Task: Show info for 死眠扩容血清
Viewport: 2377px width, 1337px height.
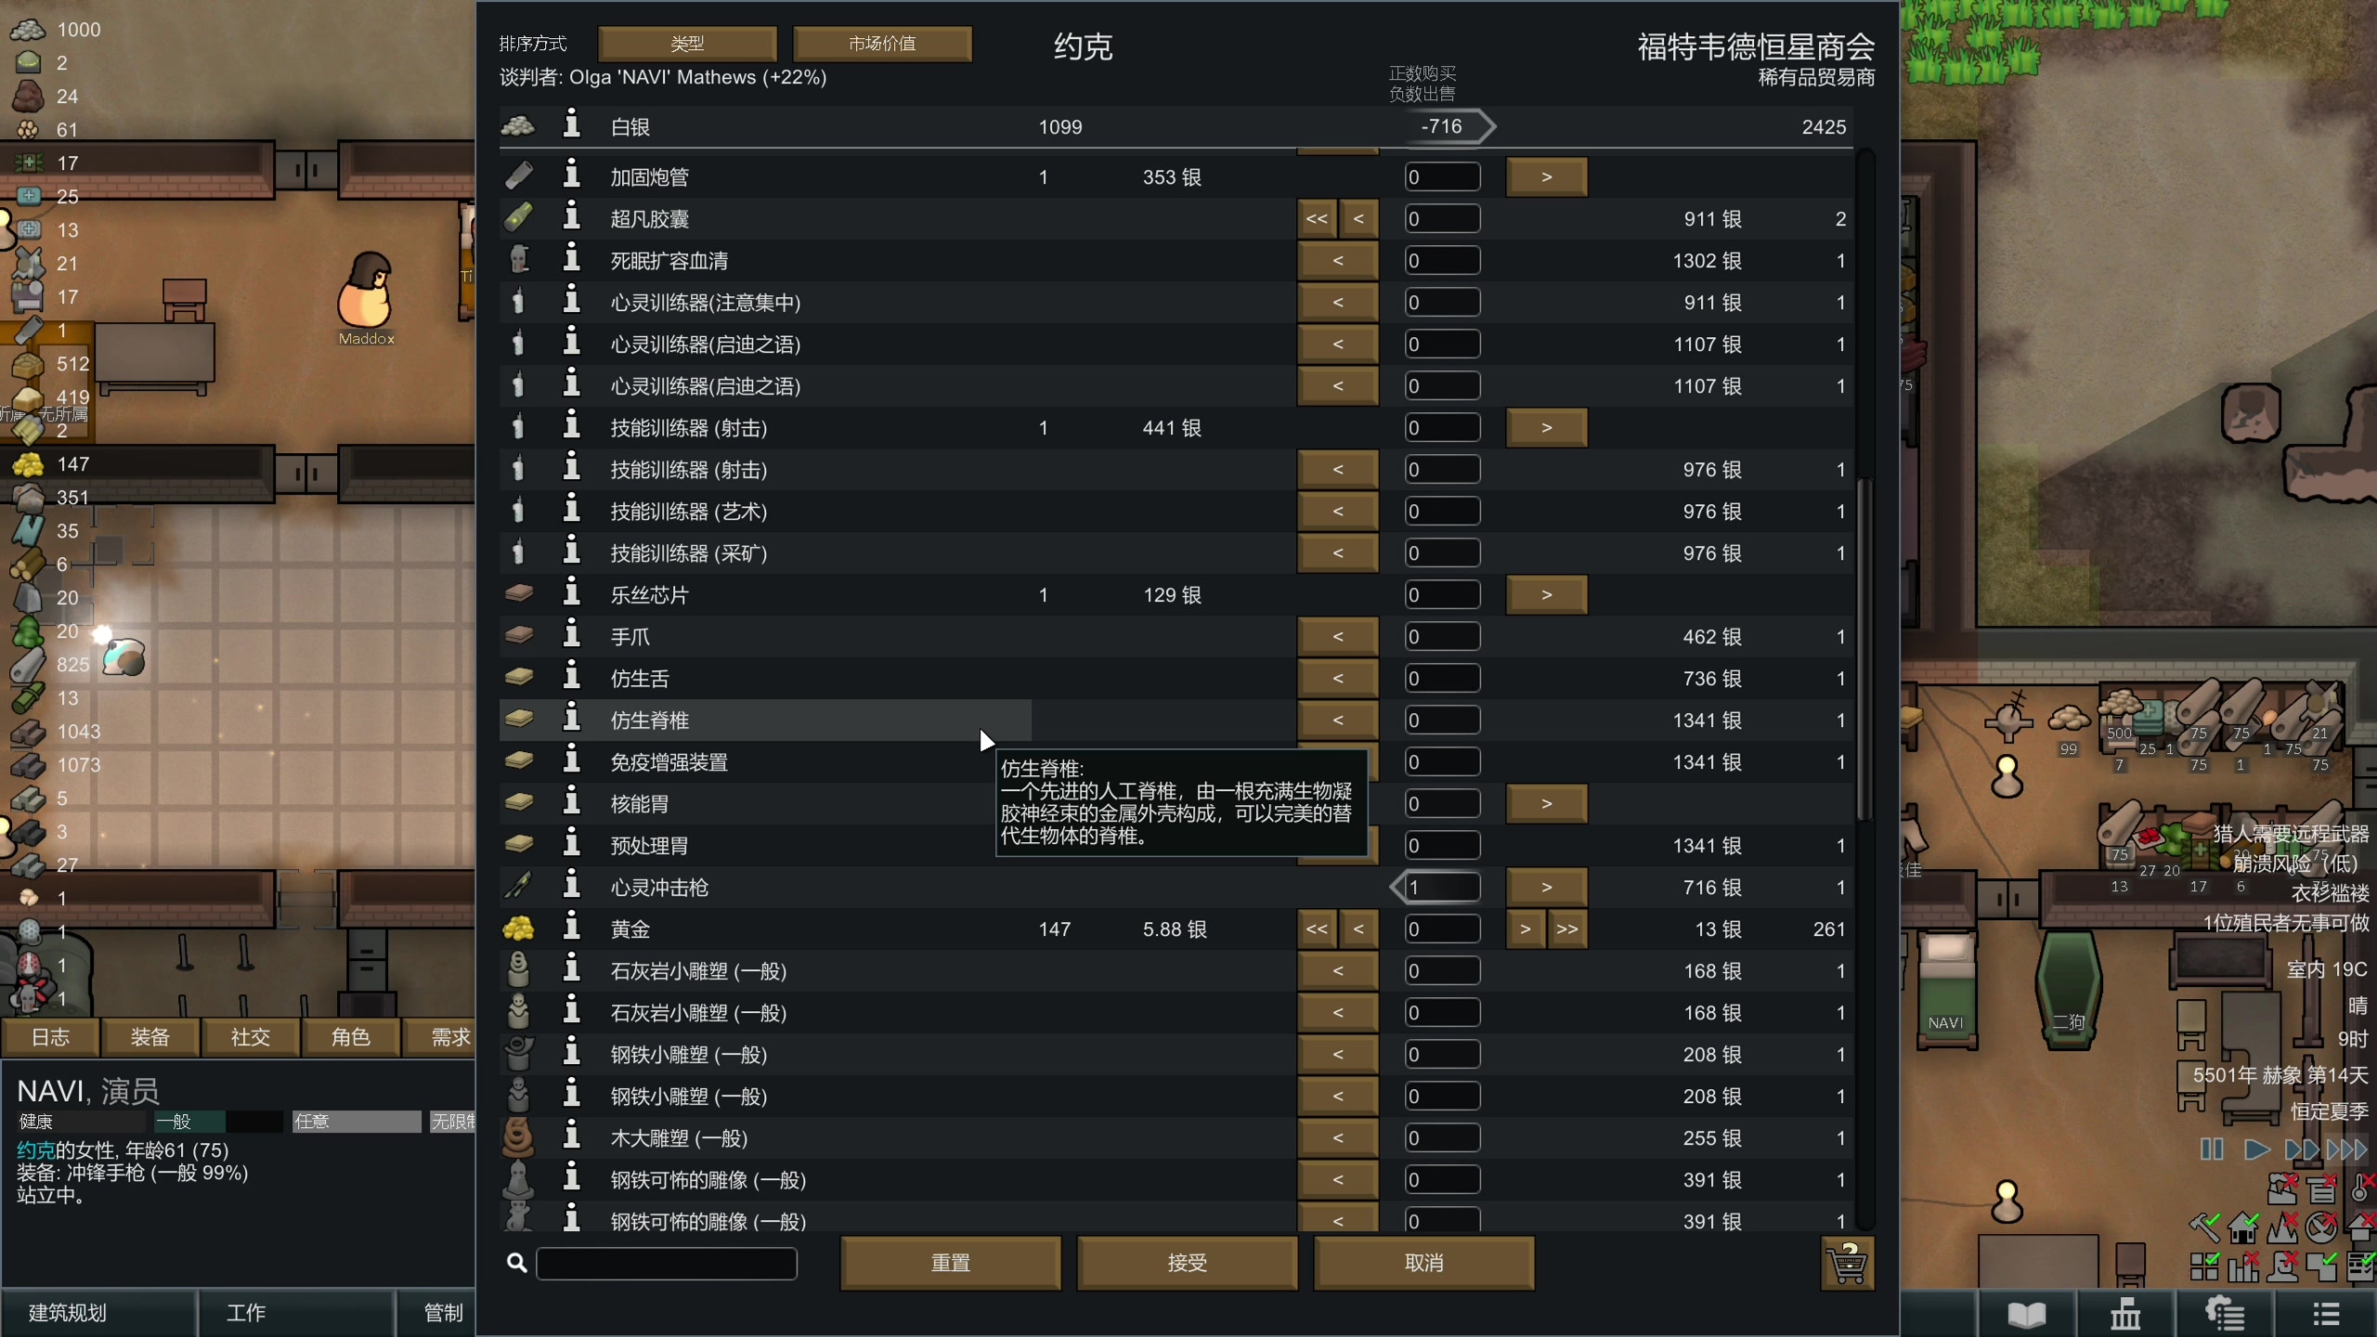Action: [572, 259]
